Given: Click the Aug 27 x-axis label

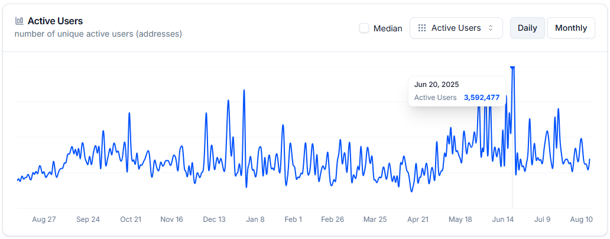Looking at the screenshot, I should (44, 219).
